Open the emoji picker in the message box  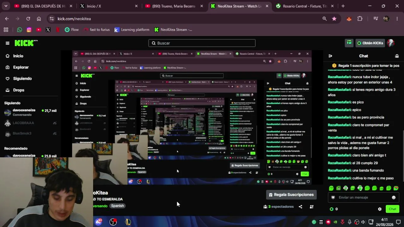coord(394,197)
